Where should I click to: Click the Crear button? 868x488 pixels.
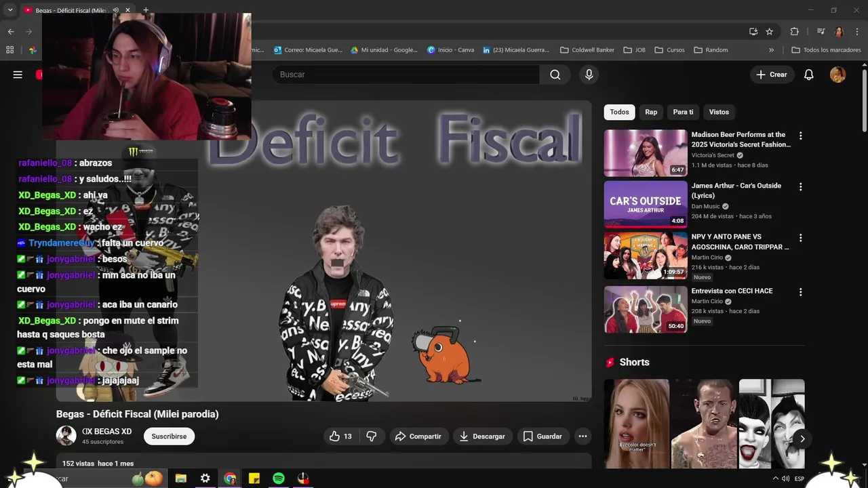[x=772, y=75]
